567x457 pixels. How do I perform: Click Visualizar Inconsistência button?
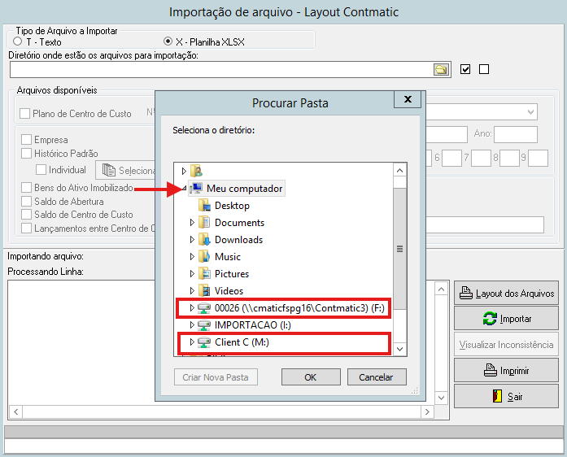point(506,345)
